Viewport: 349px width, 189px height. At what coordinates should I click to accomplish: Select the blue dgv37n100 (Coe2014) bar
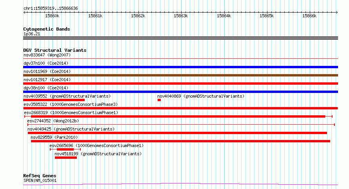[x=180, y=67]
